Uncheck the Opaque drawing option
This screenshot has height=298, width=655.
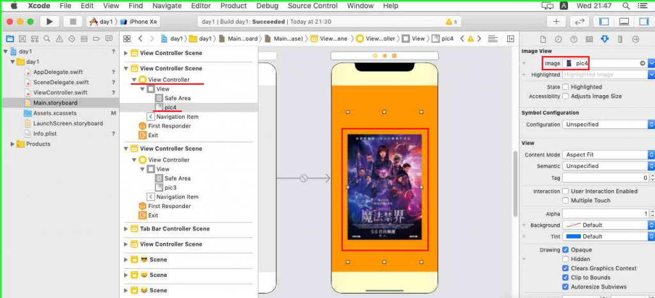coord(565,250)
